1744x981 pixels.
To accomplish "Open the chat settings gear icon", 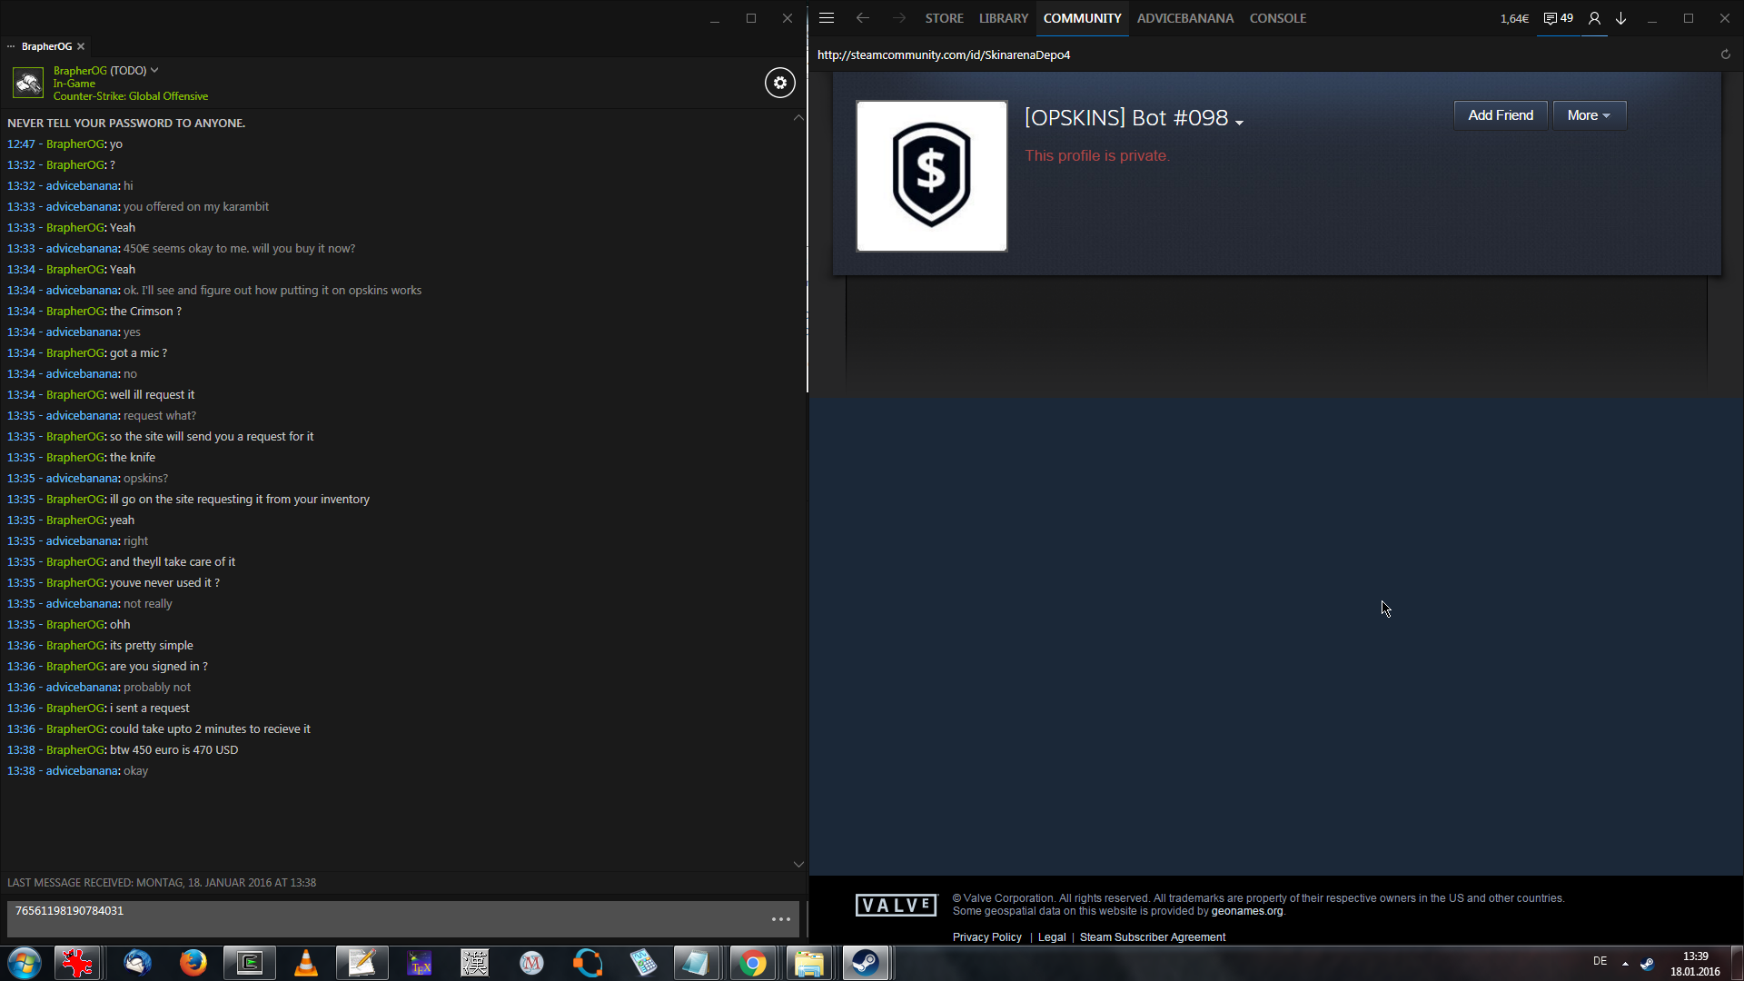I will click(x=779, y=83).
